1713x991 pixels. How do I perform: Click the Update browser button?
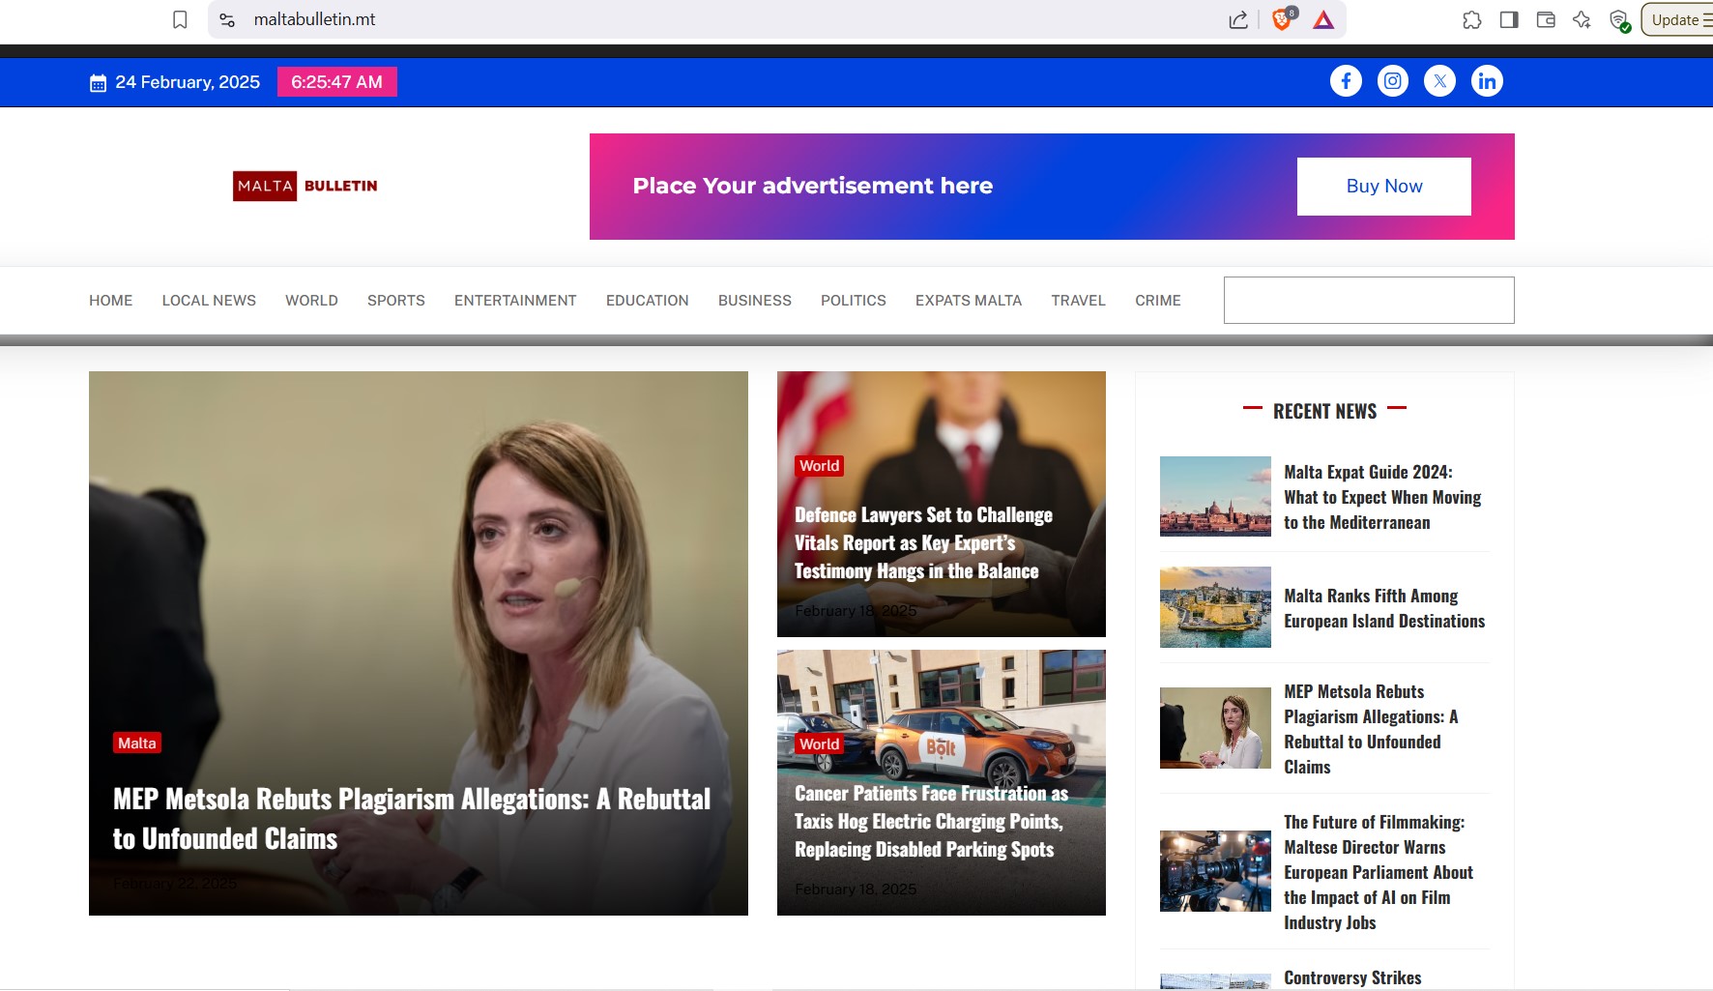(1677, 19)
